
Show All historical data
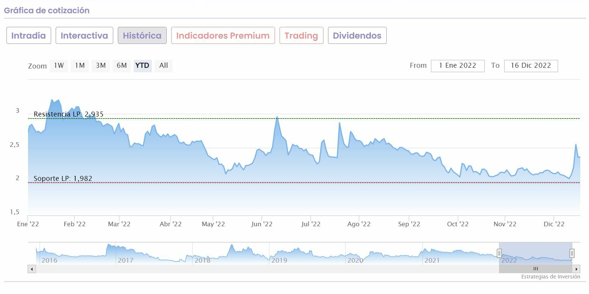coord(164,65)
